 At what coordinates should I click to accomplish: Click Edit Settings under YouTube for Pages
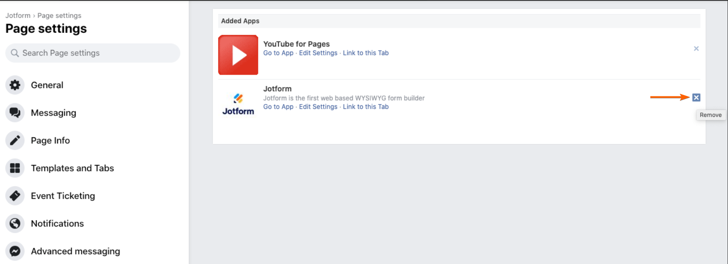pos(318,53)
